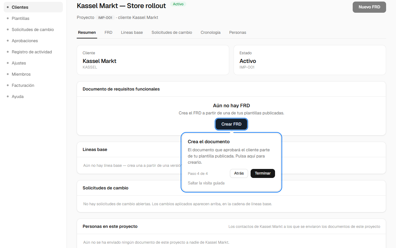Screen dimensions: 396x248
Task: Open the Personas tab
Action: [x=238, y=32]
